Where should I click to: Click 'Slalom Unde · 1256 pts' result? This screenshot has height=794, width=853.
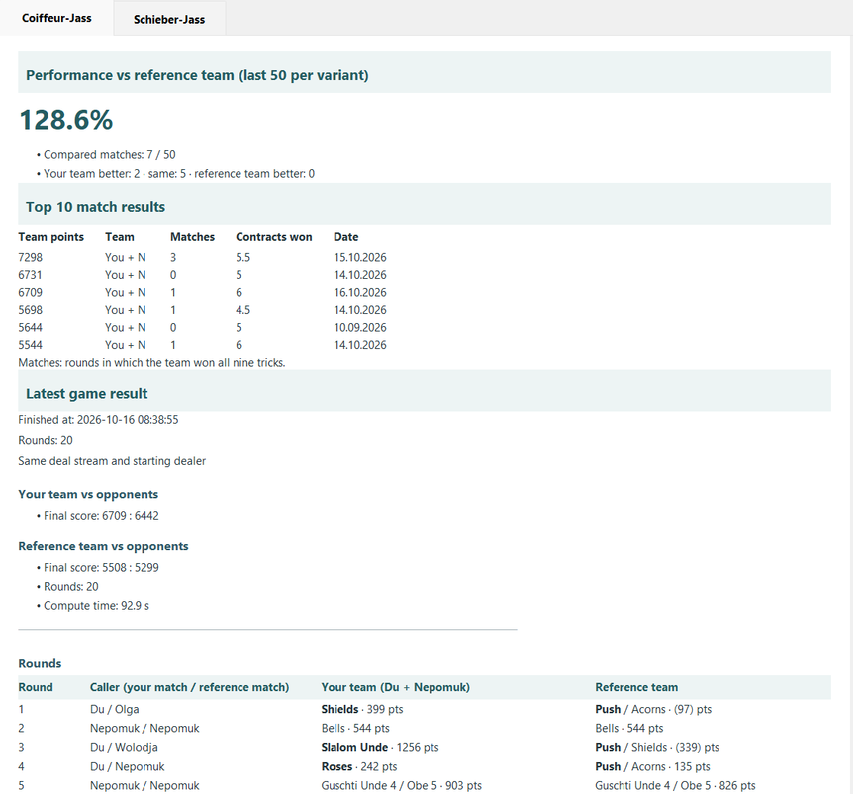click(x=380, y=748)
